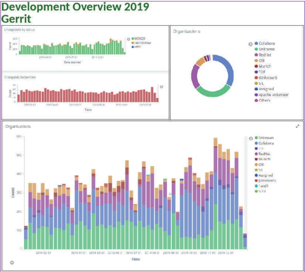Collapse legend of Changesets by status chart
The height and width of the screenshot is (272, 305).
pyautogui.click(x=128, y=39)
